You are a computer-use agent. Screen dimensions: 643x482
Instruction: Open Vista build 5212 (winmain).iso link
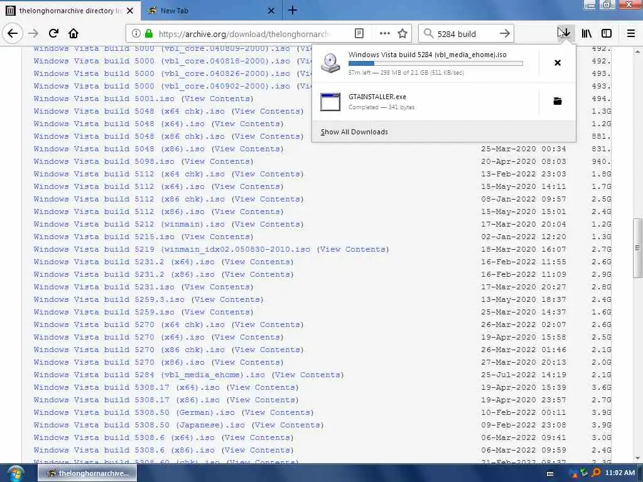tap(129, 224)
